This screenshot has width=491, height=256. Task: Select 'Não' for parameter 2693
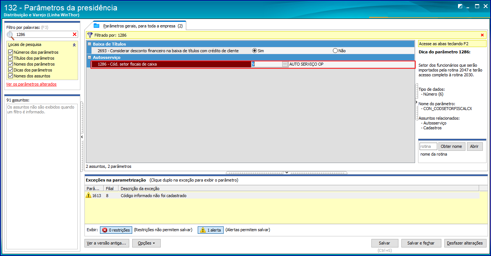pyautogui.click(x=335, y=51)
